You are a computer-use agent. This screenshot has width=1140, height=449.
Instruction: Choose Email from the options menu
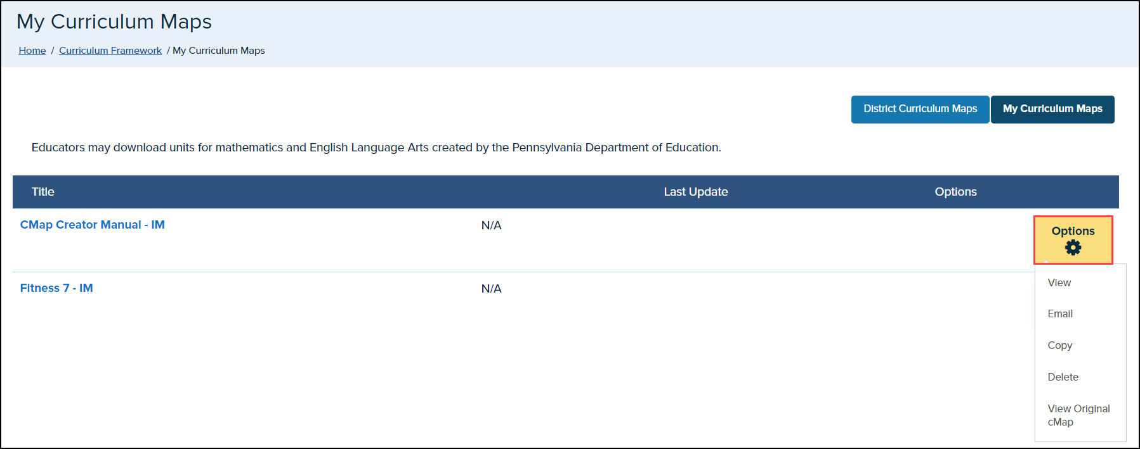[x=1060, y=314]
